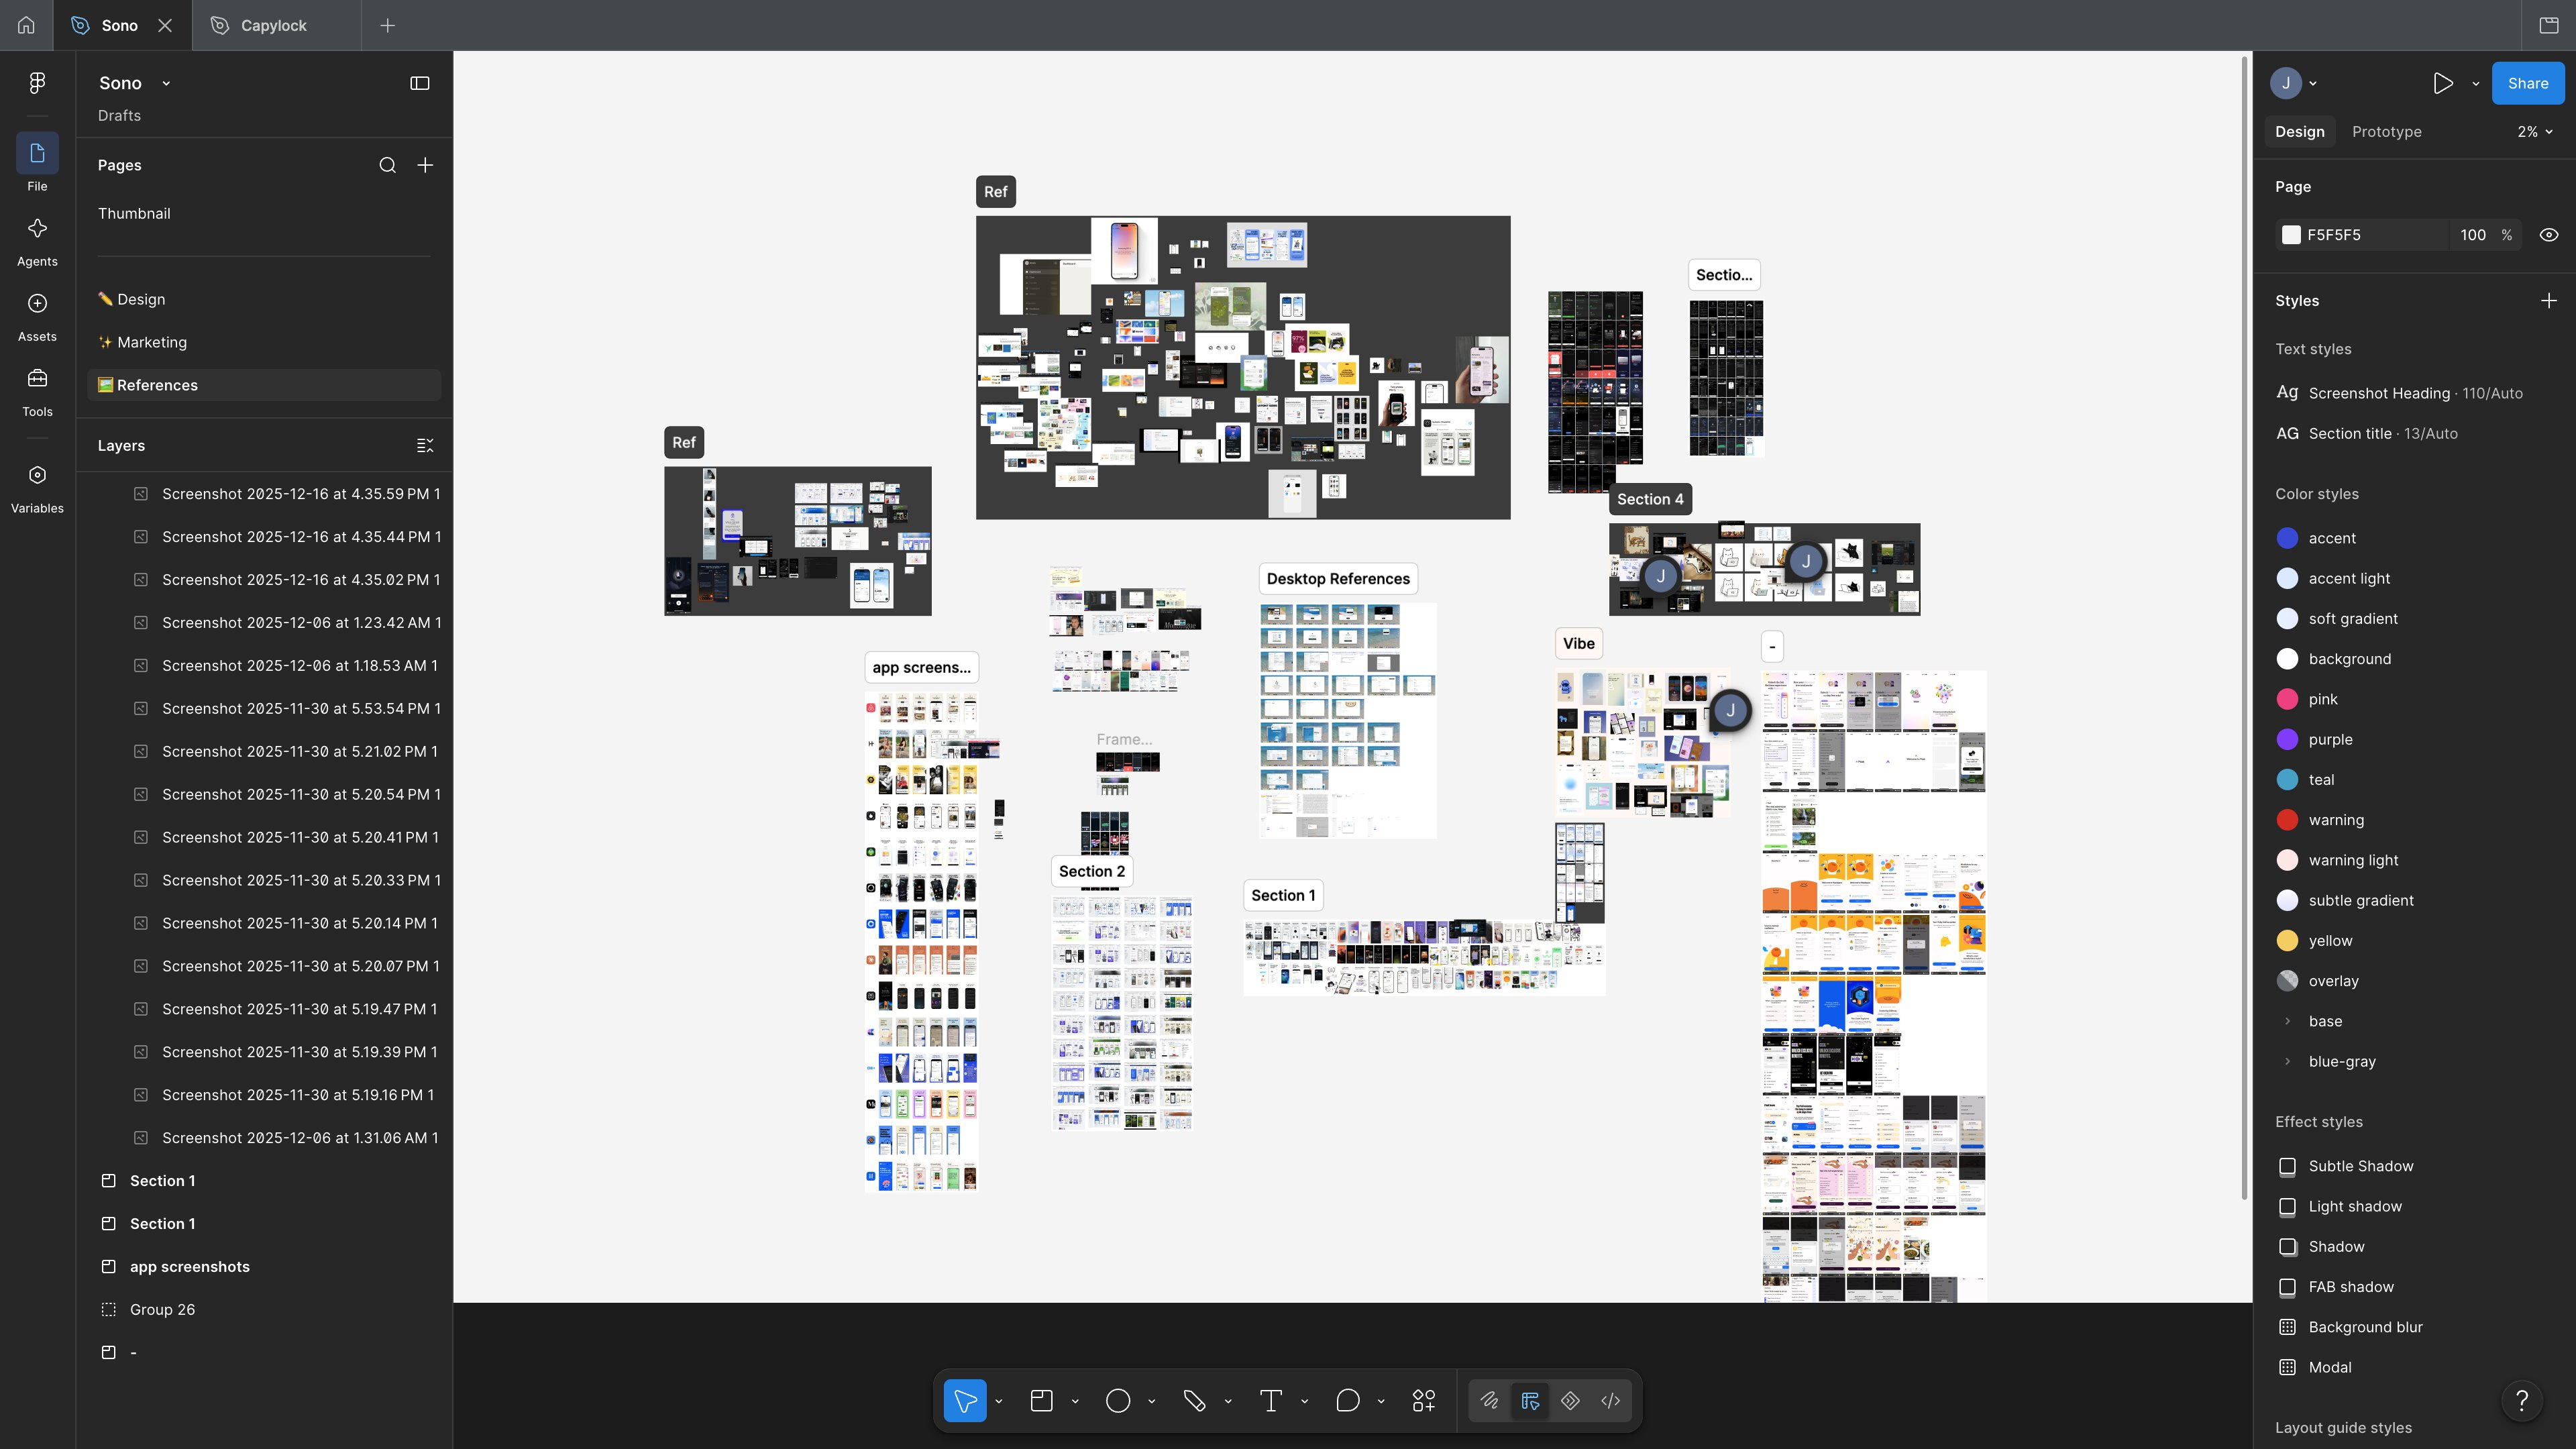Add a new style with plus icon
The width and height of the screenshot is (2576, 1449).
pos(2548,300)
